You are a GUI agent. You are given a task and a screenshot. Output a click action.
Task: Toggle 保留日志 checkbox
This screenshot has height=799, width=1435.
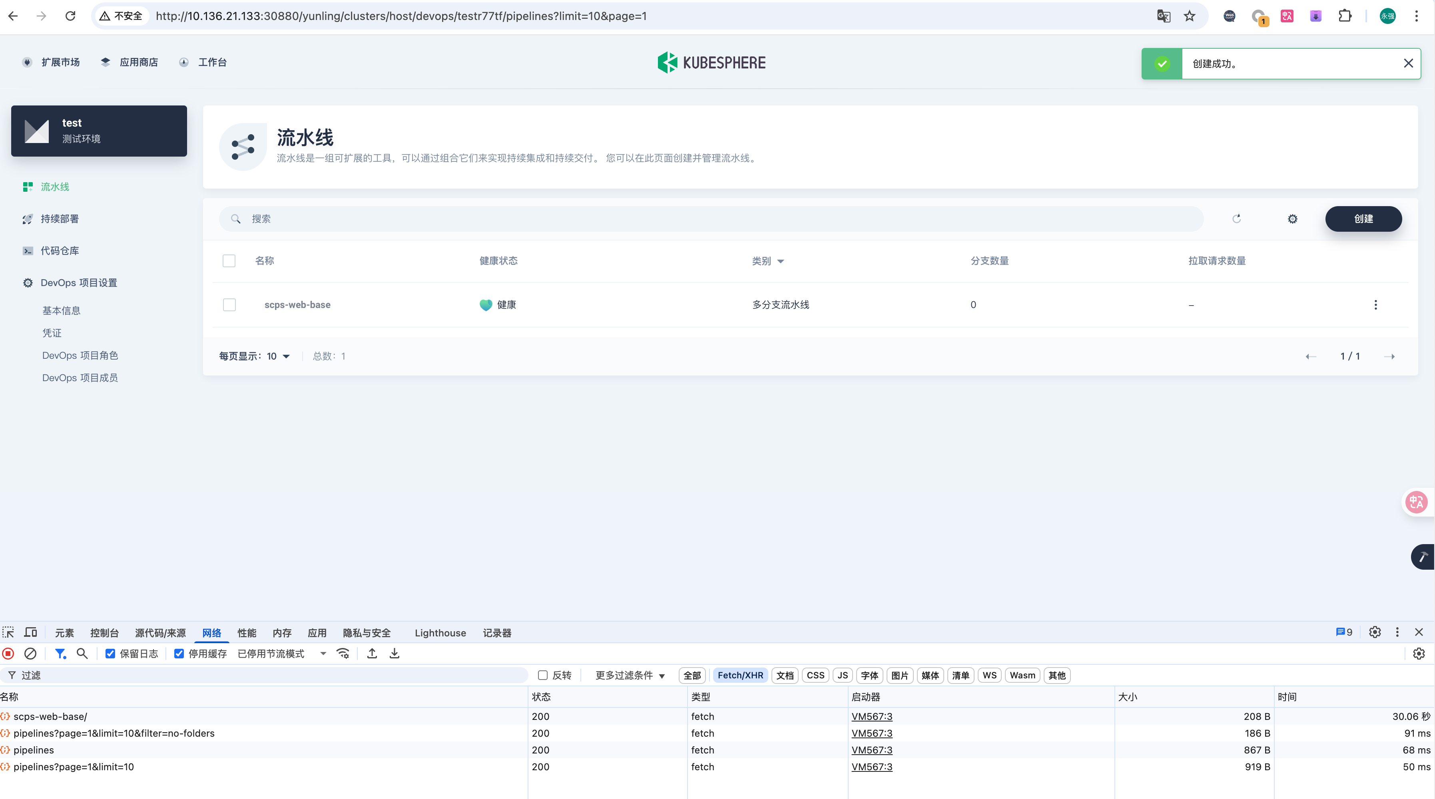(110, 654)
